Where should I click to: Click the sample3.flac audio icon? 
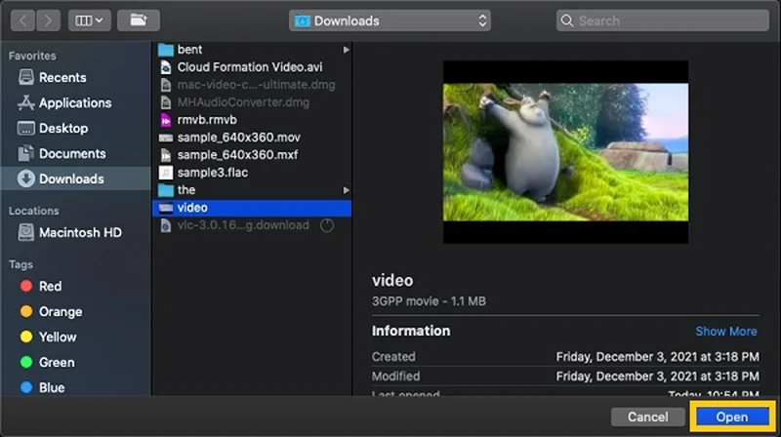click(x=166, y=173)
